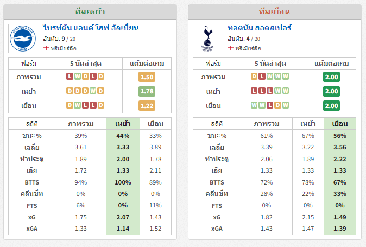Click the England flag icon under Brighton
The height and width of the screenshot is (247, 366).
pos(46,48)
